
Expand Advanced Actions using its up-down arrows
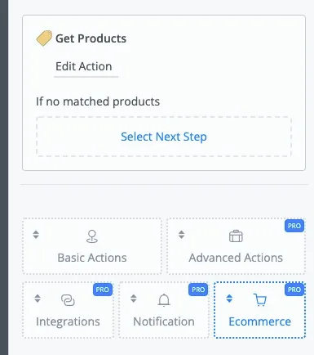pos(181,235)
